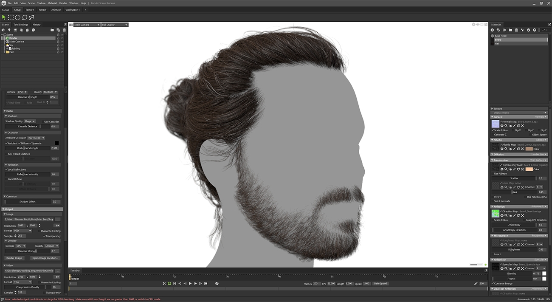This screenshot has width=552, height=302.
Task: Browse image output path button
Action: (58, 220)
